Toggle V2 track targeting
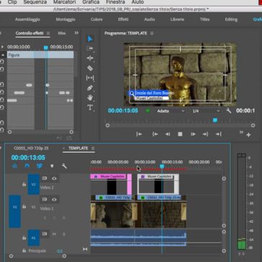 pyautogui.click(x=34, y=184)
